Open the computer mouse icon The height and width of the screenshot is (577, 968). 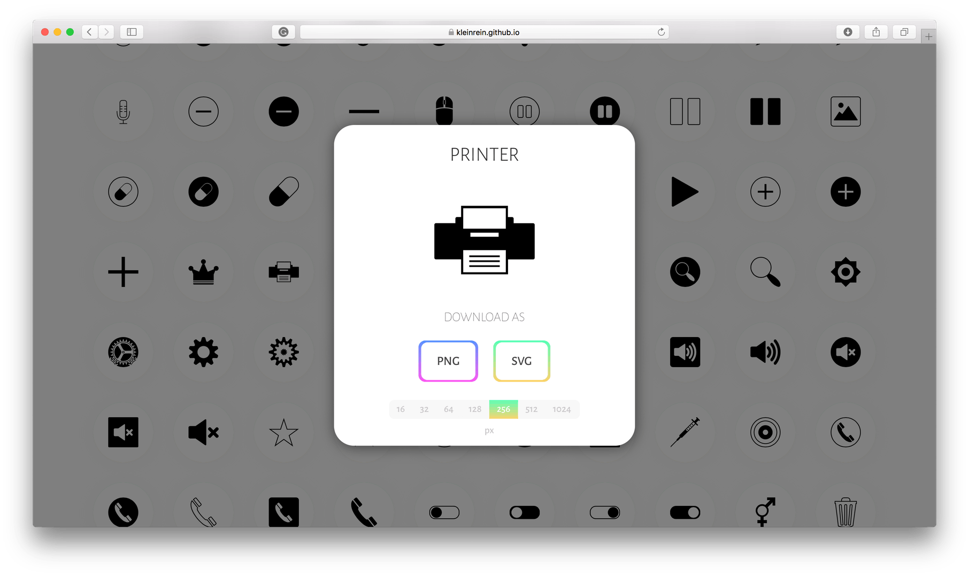pyautogui.click(x=444, y=111)
